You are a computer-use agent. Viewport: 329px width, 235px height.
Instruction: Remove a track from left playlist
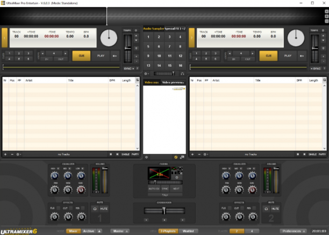click(x=12, y=154)
